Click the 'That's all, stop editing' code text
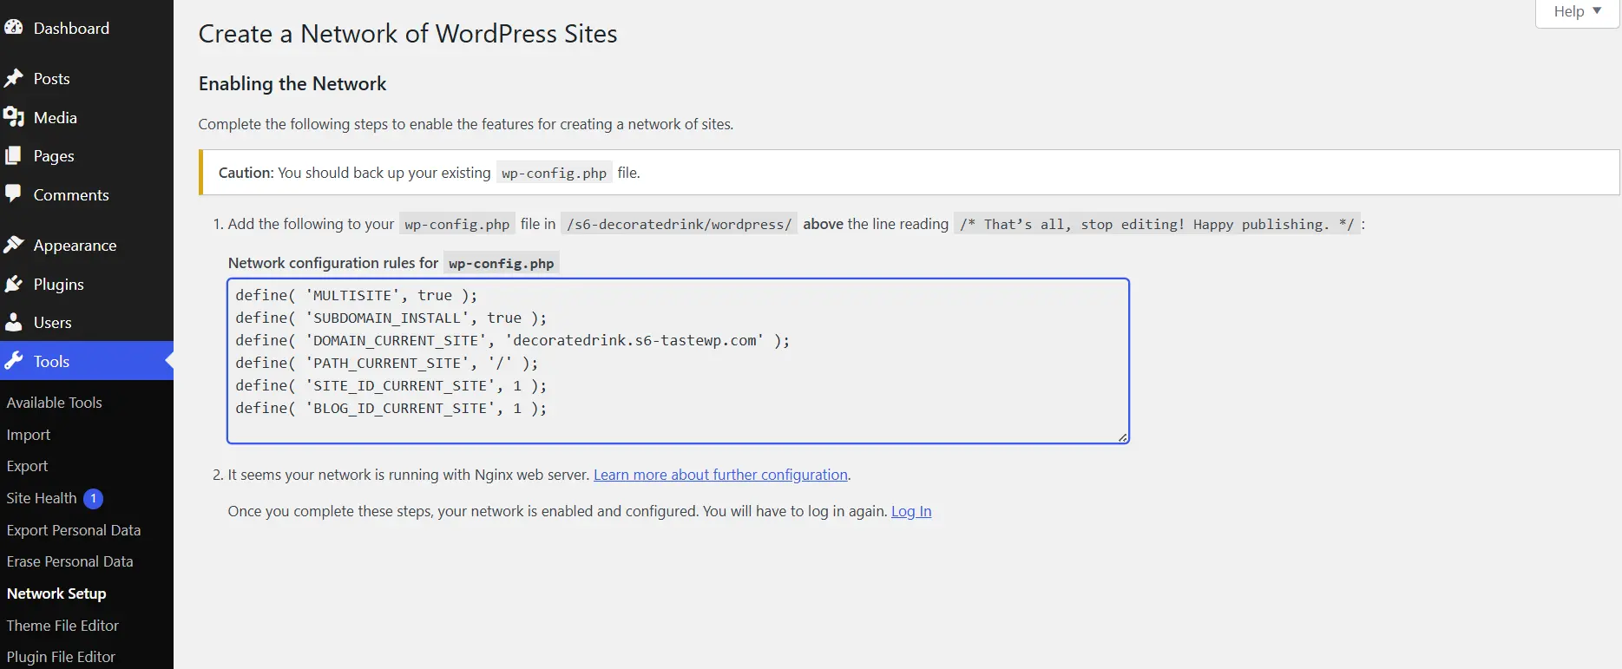The width and height of the screenshot is (1622, 669). click(x=1157, y=224)
